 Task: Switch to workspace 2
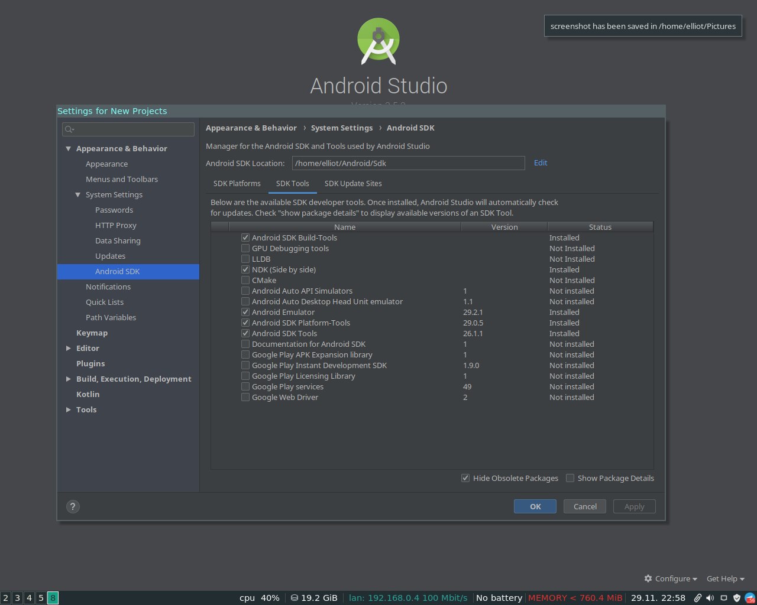pos(6,598)
